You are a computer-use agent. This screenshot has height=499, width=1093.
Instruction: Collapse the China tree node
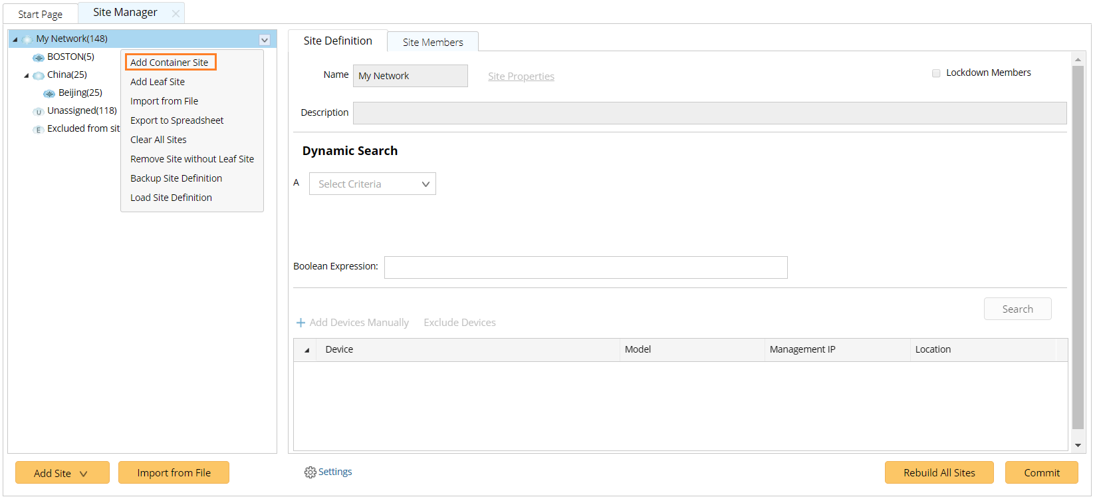(27, 75)
